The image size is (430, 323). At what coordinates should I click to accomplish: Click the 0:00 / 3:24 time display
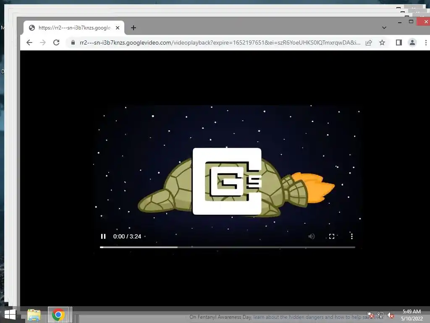tap(127, 236)
